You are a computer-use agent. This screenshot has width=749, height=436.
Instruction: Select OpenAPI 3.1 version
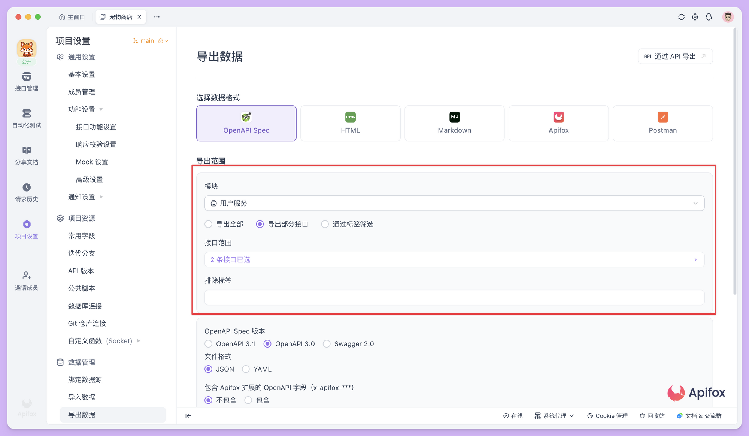(x=209, y=343)
